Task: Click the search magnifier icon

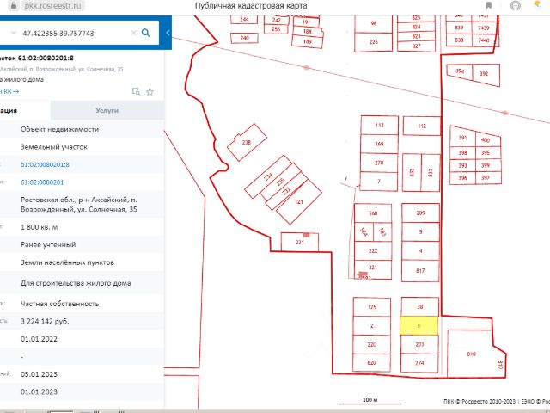Action: 146,33
